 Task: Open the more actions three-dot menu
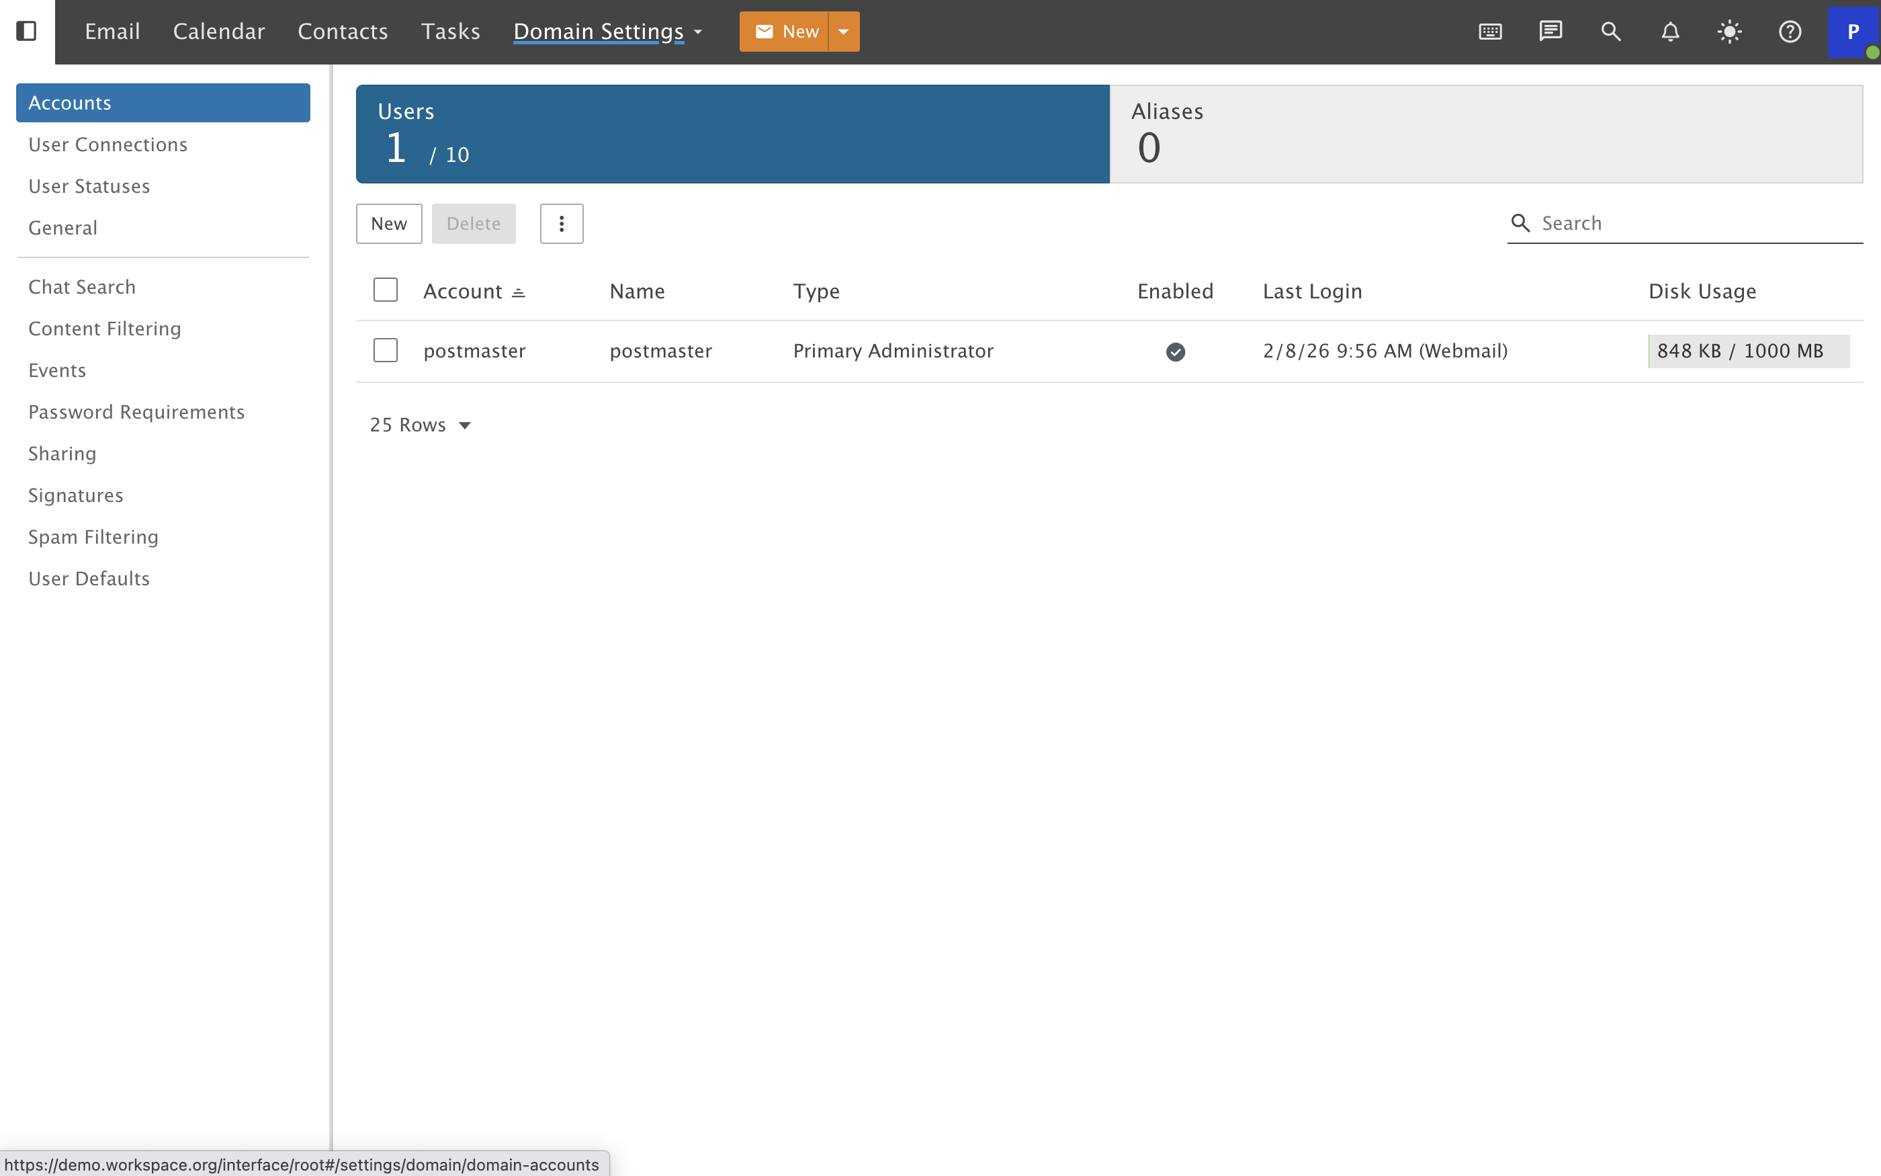pyautogui.click(x=561, y=223)
